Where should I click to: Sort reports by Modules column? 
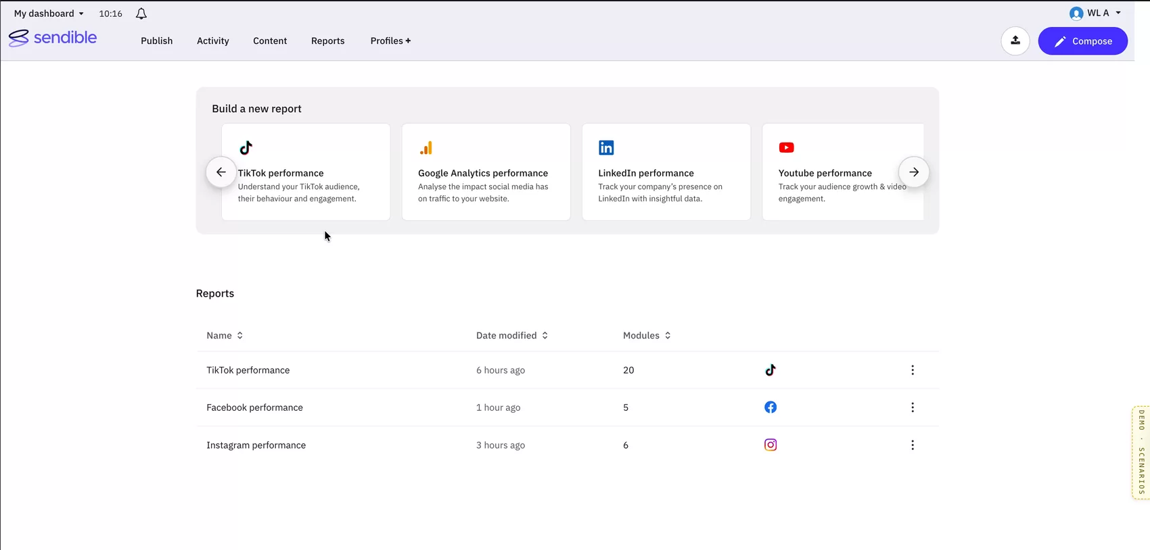point(647,335)
